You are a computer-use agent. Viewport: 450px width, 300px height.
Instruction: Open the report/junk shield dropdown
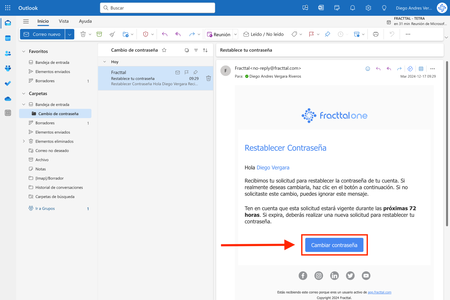152,34
